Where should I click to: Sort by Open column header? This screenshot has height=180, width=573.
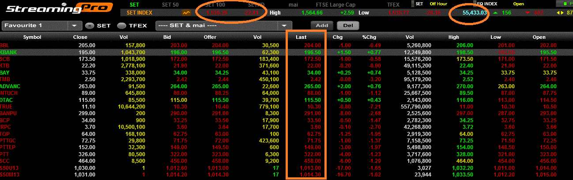539,37
